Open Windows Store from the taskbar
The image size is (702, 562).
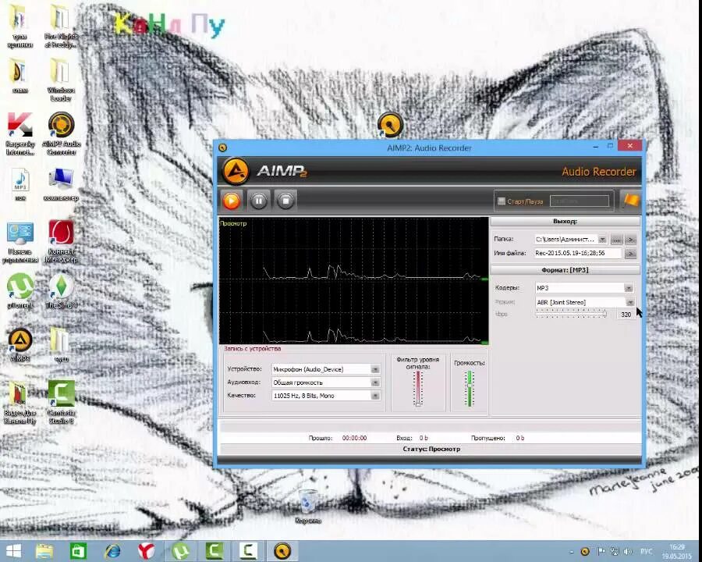78,551
